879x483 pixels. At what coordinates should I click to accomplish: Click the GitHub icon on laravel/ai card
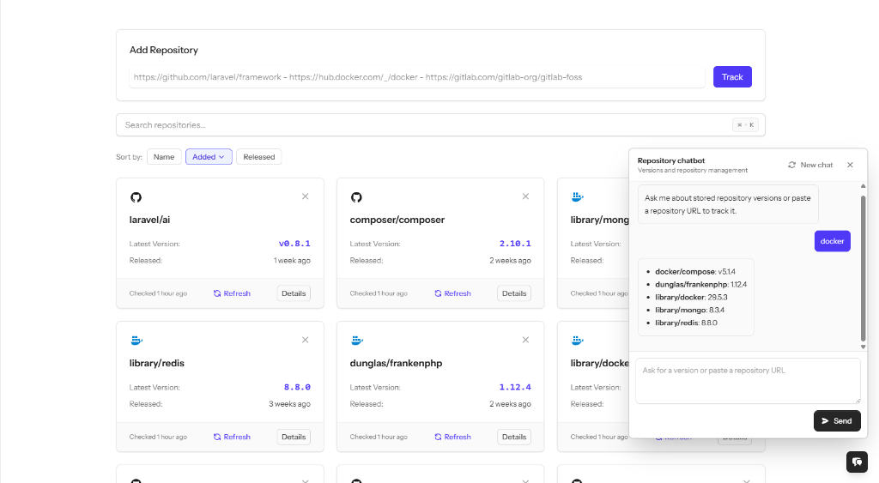[x=136, y=197]
